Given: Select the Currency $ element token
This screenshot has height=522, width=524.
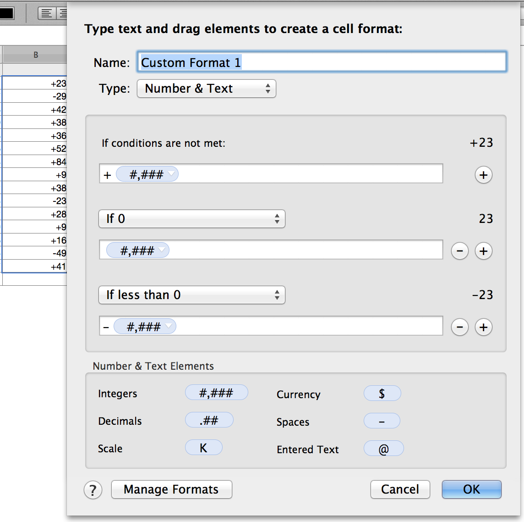Looking at the screenshot, I should coord(382,394).
